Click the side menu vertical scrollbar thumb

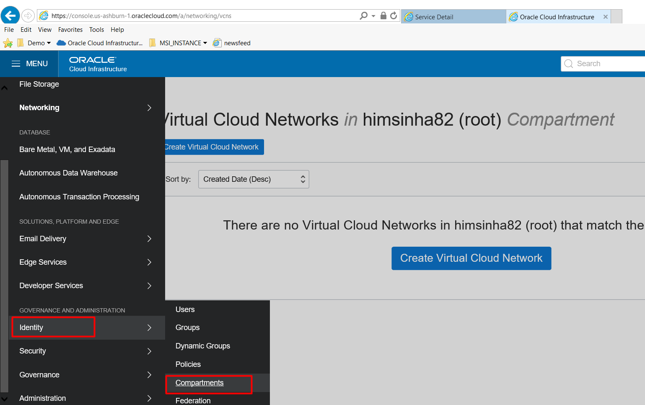point(4,276)
